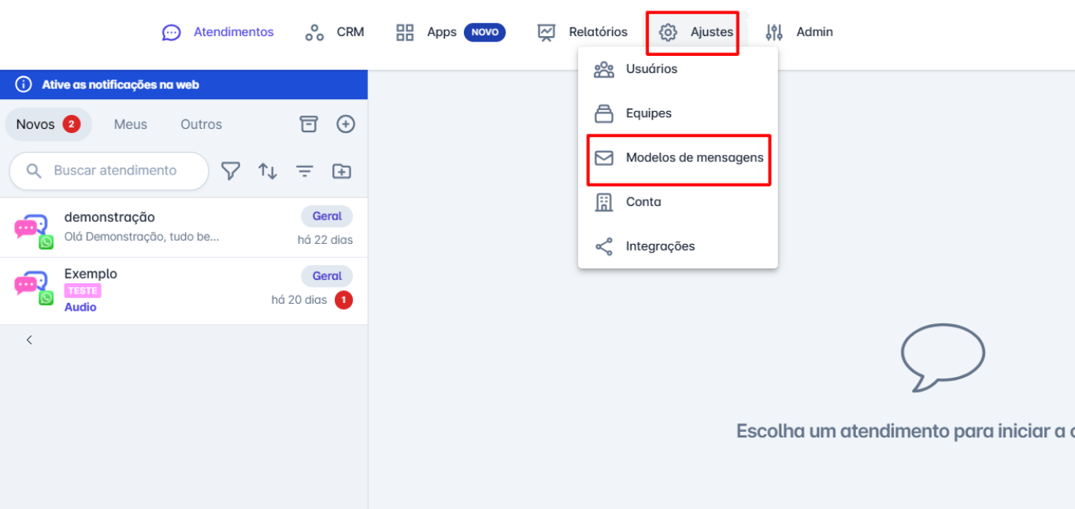This screenshot has width=1075, height=509.
Task: Click the archive box icon
Action: click(x=309, y=124)
